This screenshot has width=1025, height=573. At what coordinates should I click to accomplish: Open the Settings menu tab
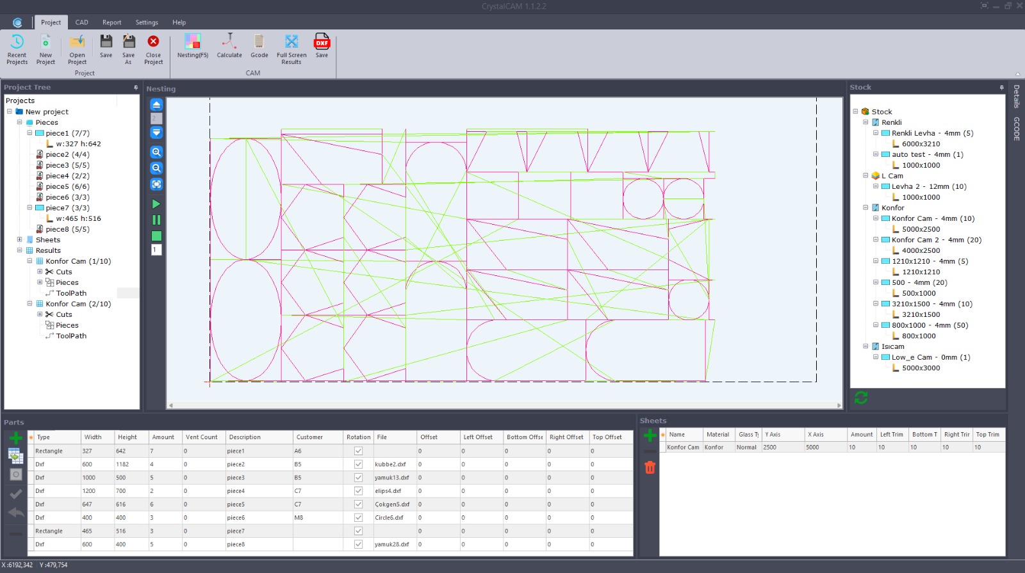click(146, 22)
